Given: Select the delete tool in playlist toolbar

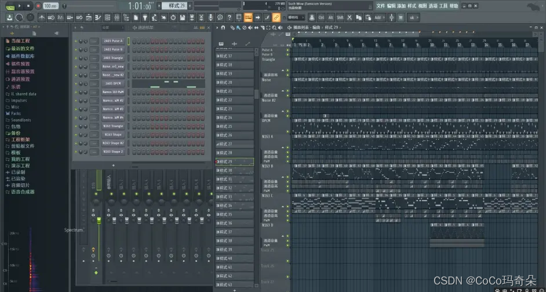Looking at the screenshot, I should [x=244, y=27].
